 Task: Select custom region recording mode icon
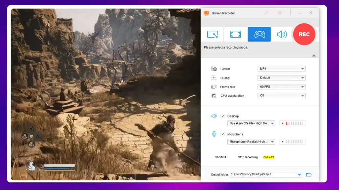[x=213, y=34]
